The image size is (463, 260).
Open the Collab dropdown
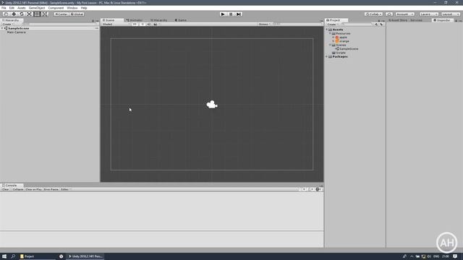point(373,14)
